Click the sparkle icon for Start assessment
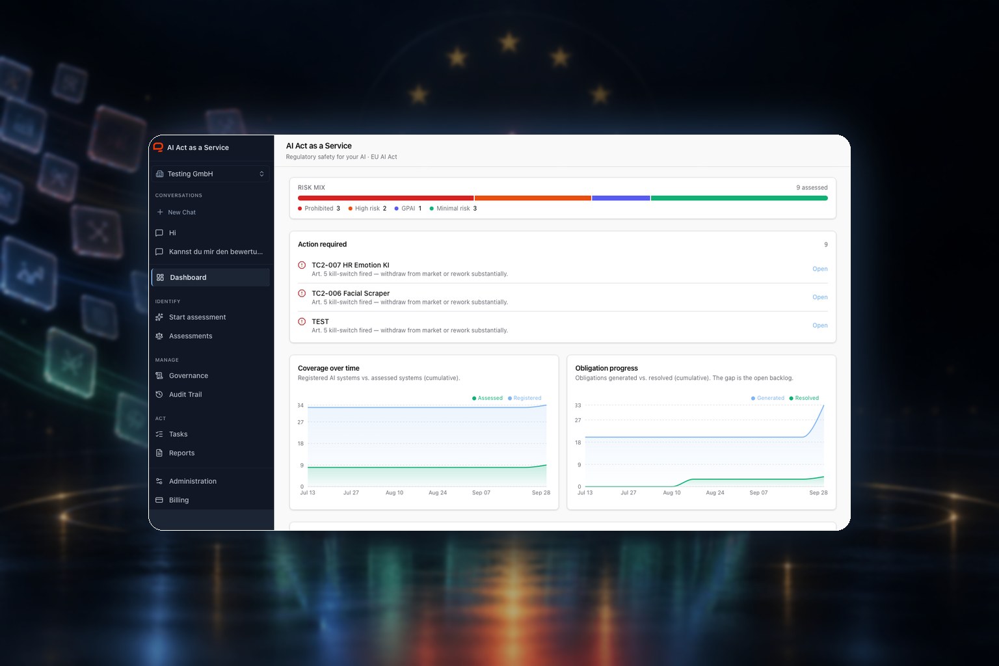This screenshot has width=999, height=666. [x=159, y=317]
